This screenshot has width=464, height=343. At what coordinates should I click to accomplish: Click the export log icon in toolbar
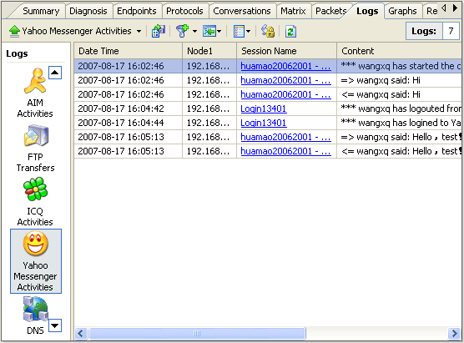pos(159,31)
